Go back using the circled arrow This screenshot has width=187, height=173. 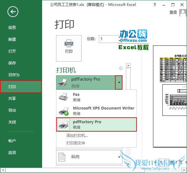click(13, 12)
